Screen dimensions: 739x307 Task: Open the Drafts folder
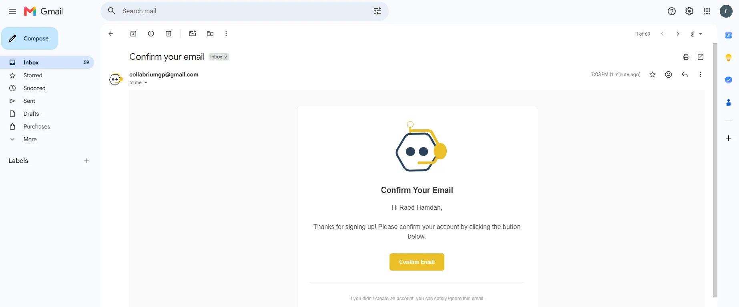(47, 114)
